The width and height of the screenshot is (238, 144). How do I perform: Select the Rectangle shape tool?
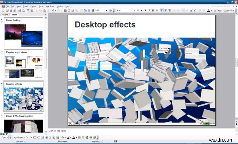click(x=35, y=137)
